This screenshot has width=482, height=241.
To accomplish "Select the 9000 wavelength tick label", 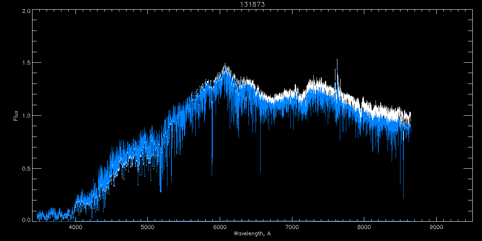I will coord(436,227).
